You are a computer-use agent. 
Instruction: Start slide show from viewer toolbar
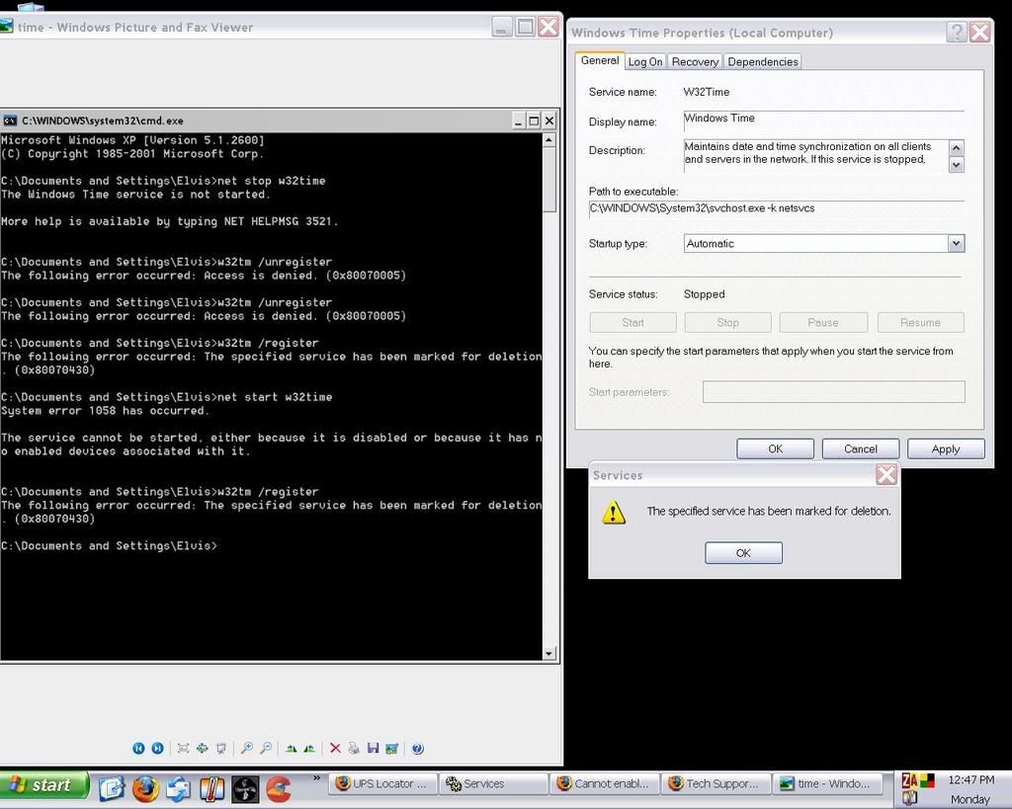(221, 749)
